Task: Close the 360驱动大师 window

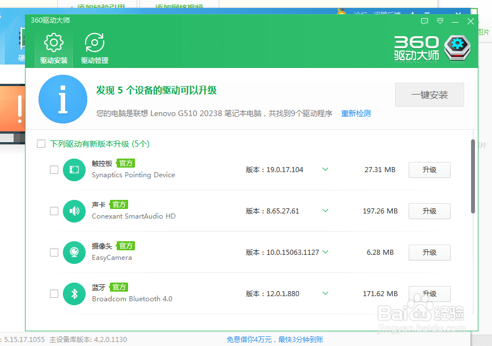Action: (x=470, y=21)
